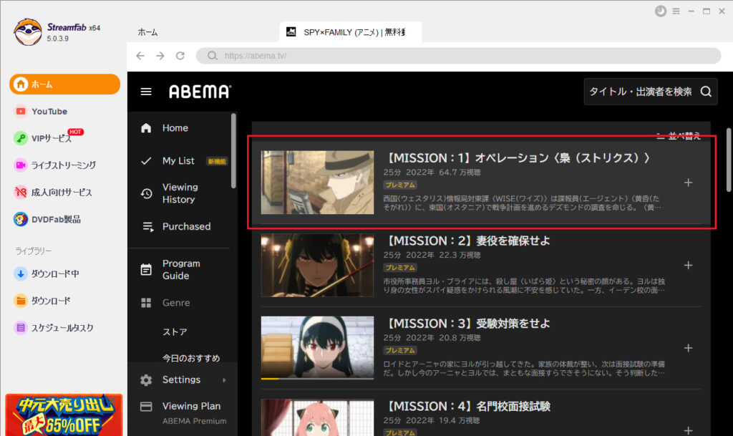Click the adult service 18 icon
The image size is (733, 436).
click(x=21, y=192)
